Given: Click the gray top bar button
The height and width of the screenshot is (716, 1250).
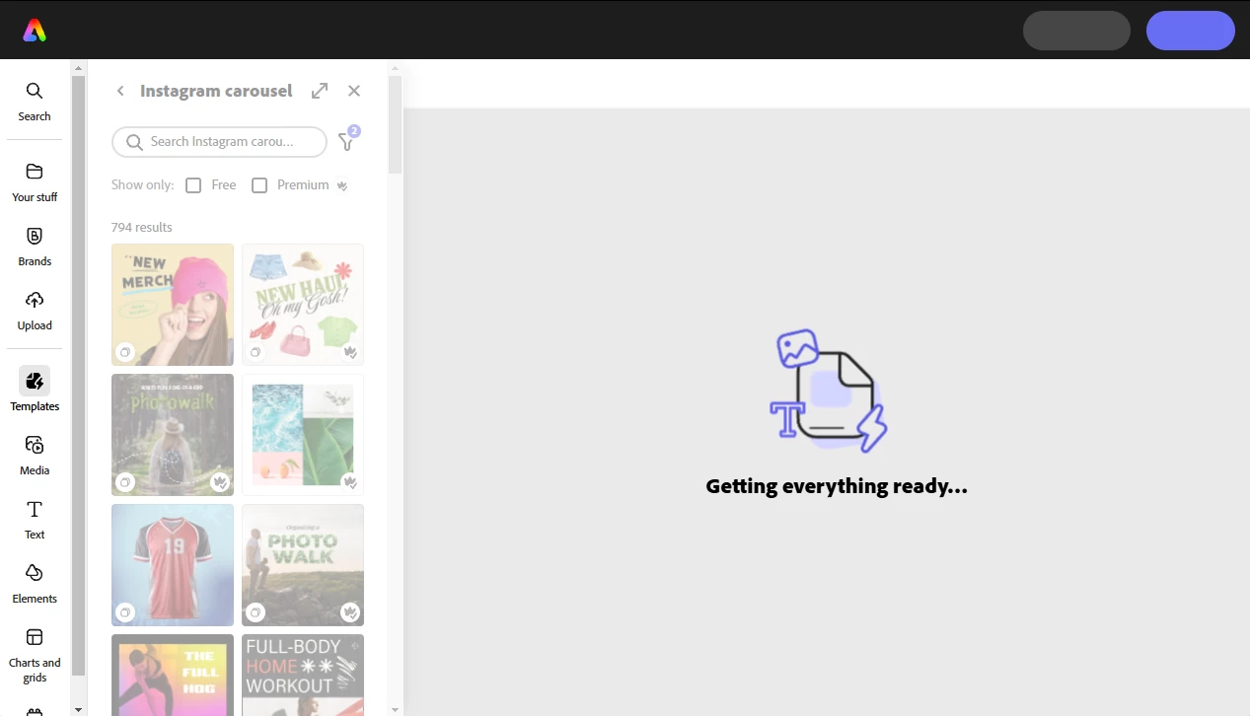Looking at the screenshot, I should pos(1076,31).
